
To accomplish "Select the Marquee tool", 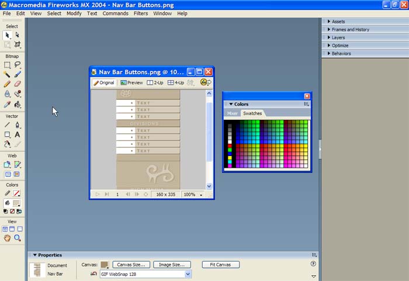I will click(x=7, y=65).
